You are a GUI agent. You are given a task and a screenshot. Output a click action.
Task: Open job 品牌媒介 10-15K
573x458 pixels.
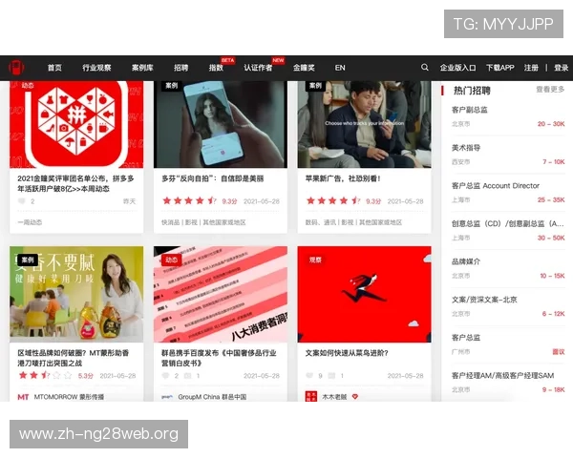pos(508,268)
